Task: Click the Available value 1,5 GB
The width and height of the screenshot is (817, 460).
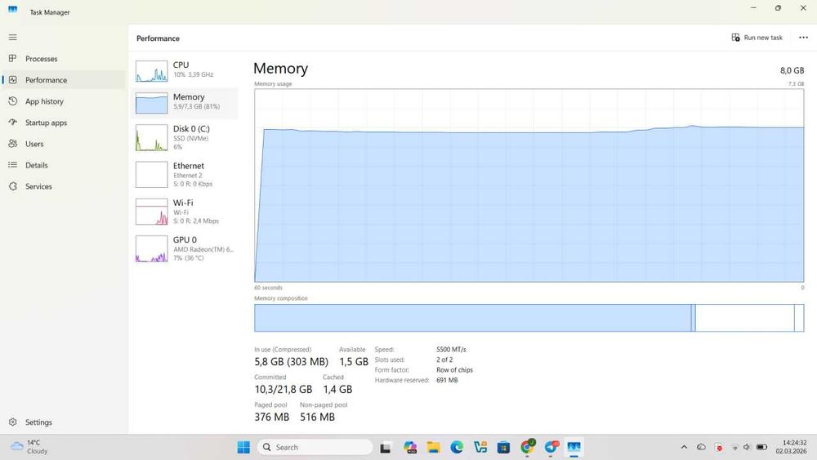Action: point(354,361)
